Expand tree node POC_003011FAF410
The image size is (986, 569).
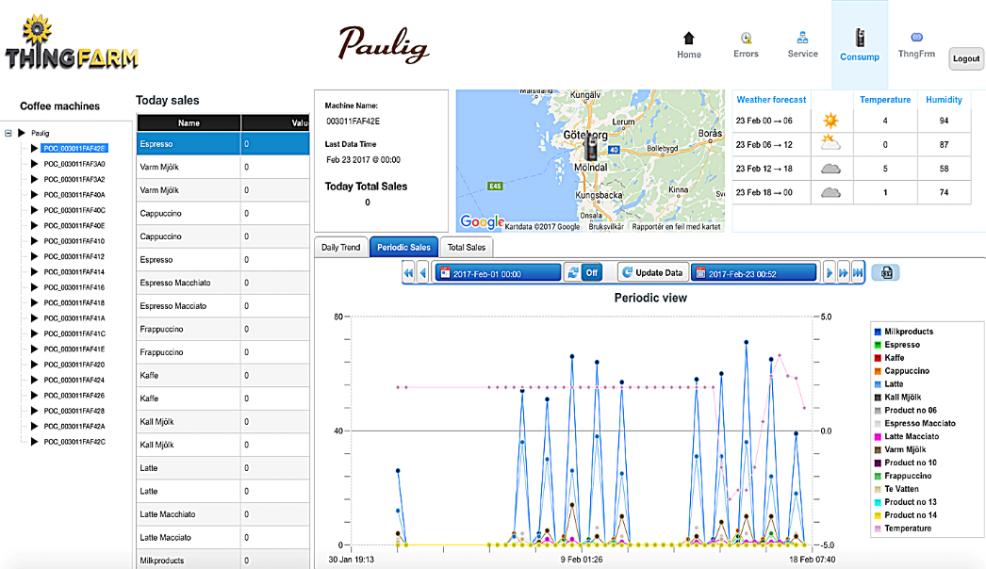pyautogui.click(x=35, y=241)
